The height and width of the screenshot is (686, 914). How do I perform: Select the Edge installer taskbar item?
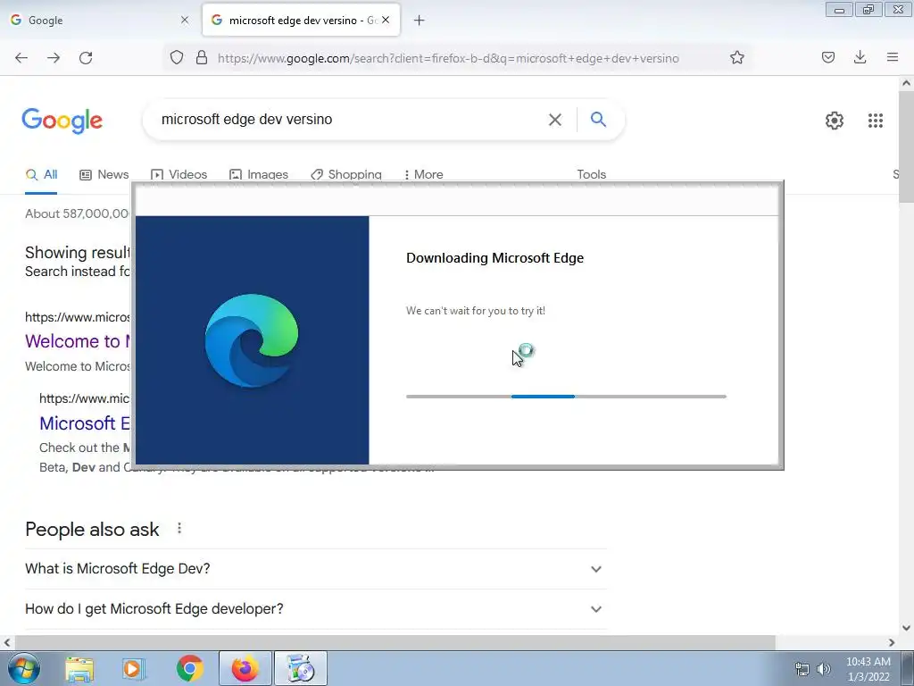pyautogui.click(x=301, y=668)
